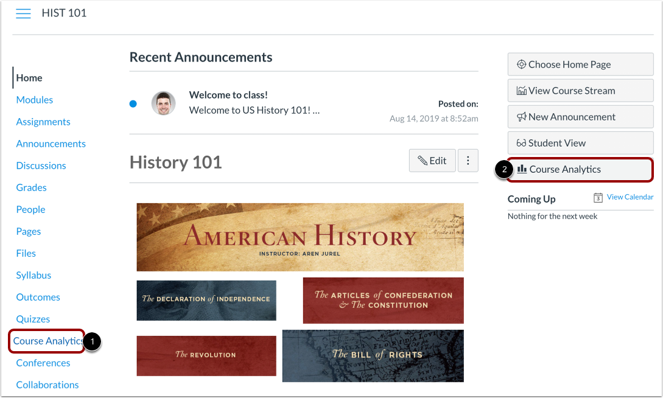Click the New Announcement button
The image size is (663, 398).
click(581, 117)
